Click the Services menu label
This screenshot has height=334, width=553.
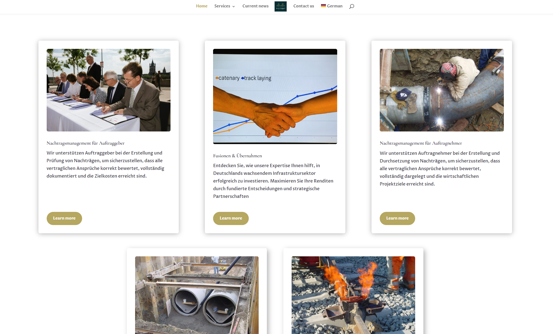point(222,6)
